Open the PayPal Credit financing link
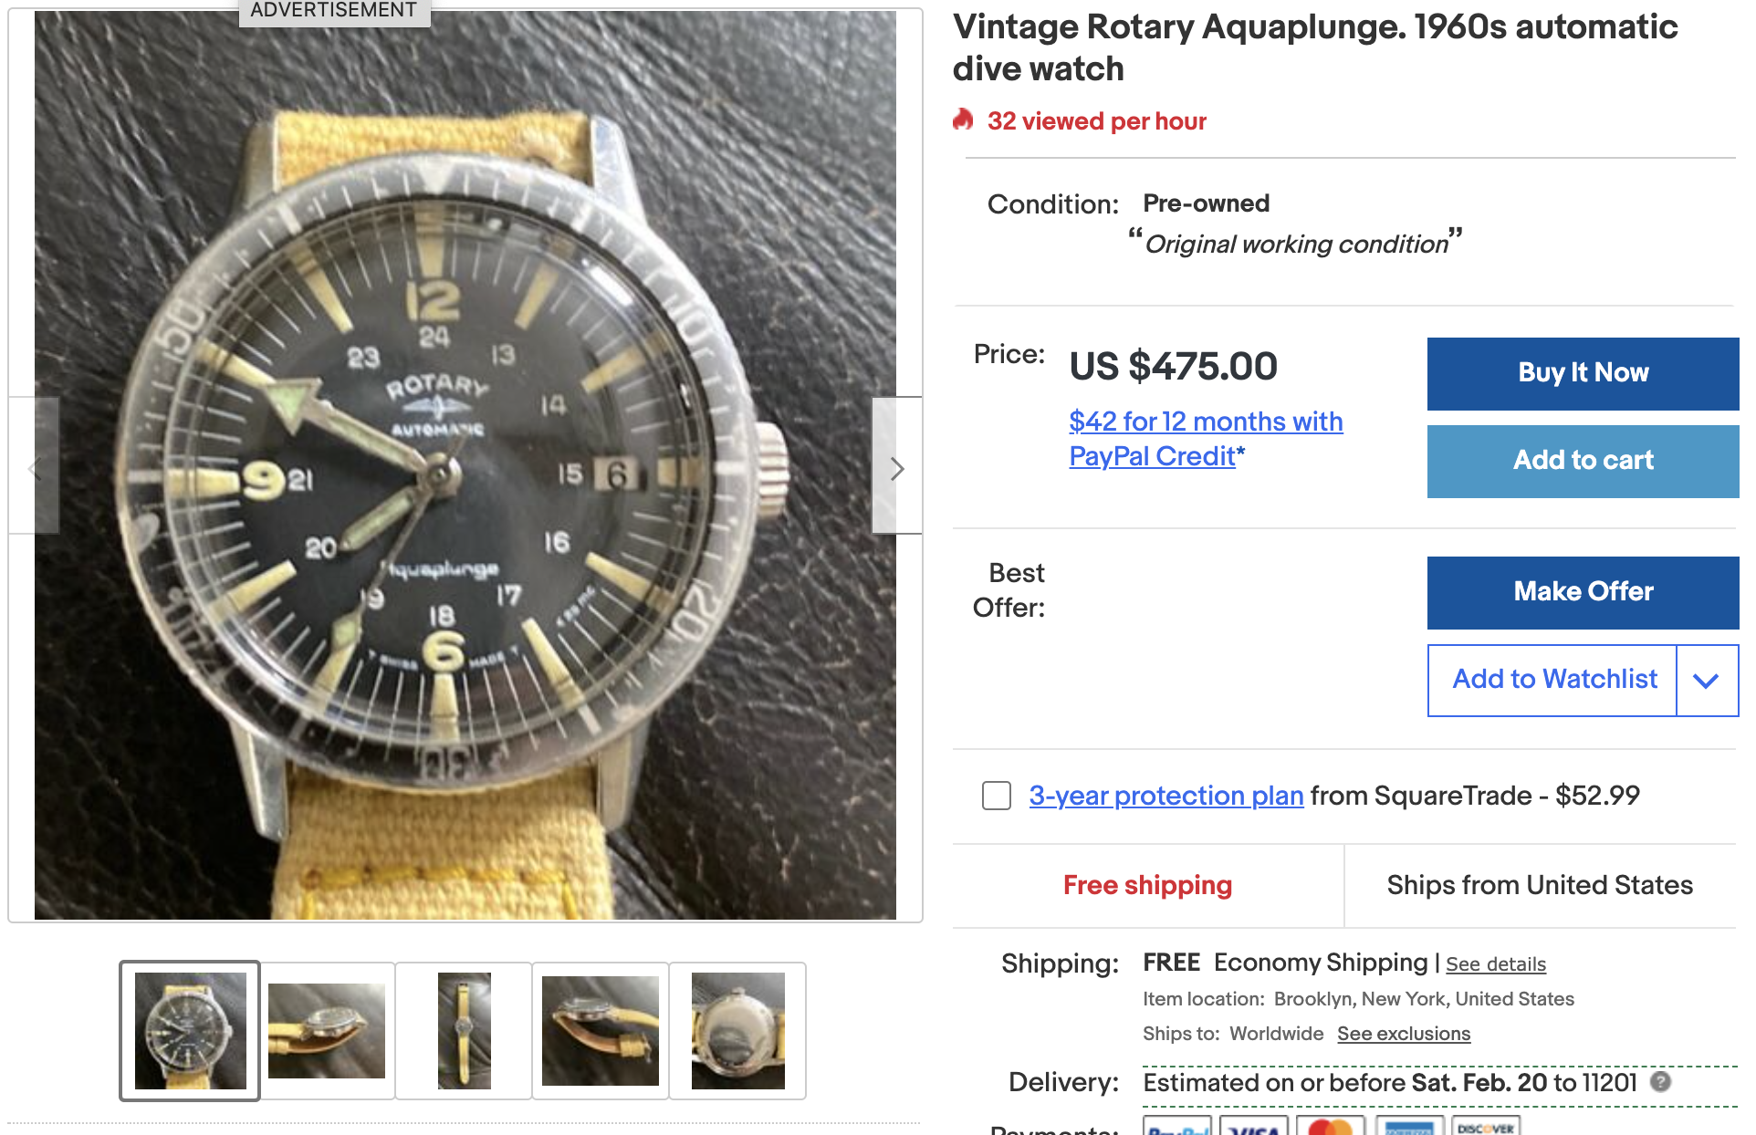 1205,439
